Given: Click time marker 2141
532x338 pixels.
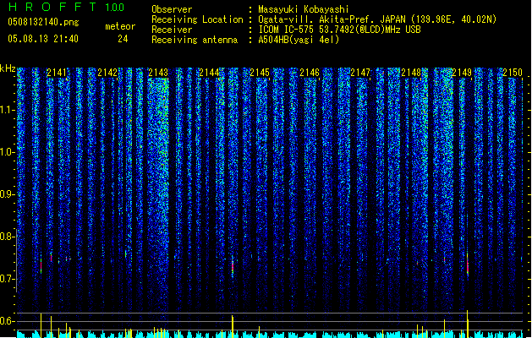Looking at the screenshot, I should point(57,73).
